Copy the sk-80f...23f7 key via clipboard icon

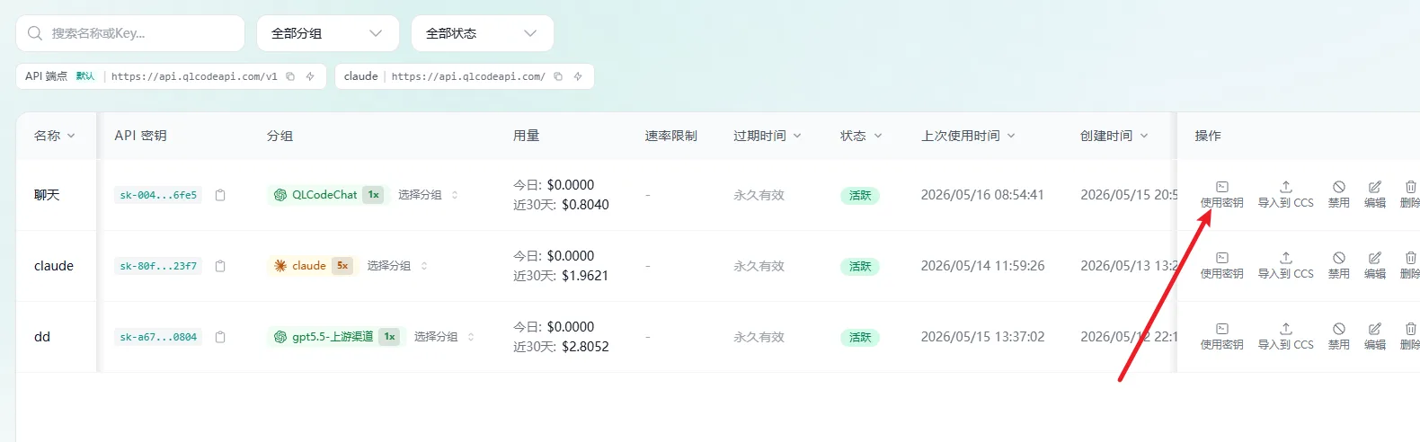(220, 266)
